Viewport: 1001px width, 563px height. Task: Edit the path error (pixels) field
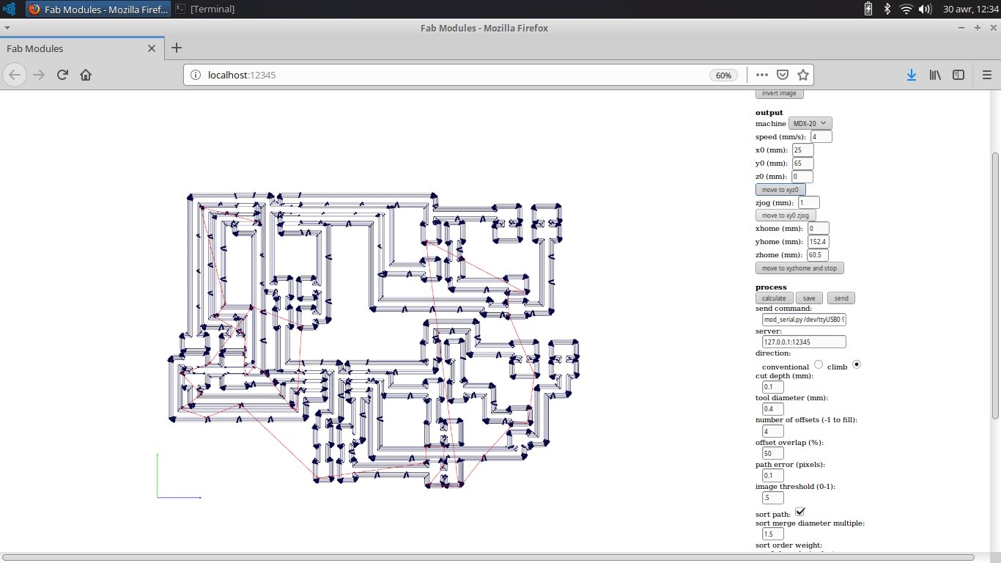[x=773, y=476]
